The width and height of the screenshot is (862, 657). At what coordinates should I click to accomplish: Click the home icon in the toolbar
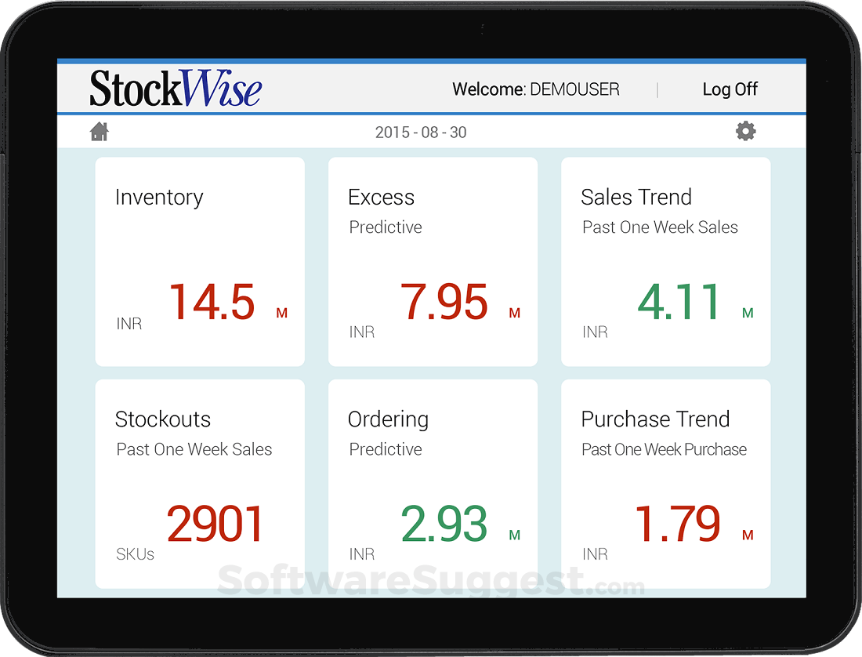99,131
